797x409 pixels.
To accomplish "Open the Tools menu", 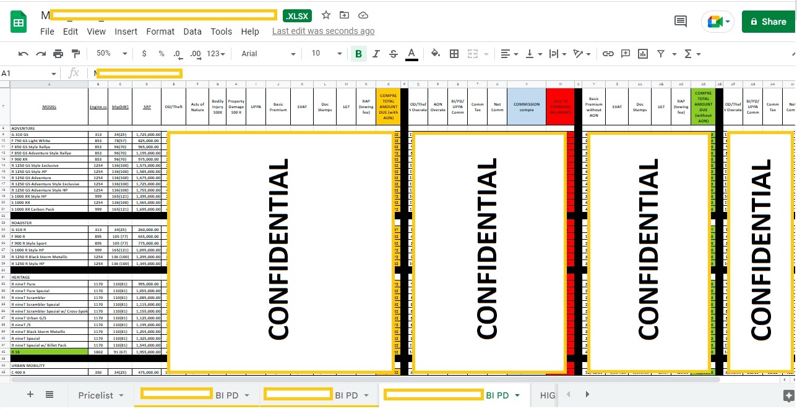I will (x=221, y=32).
